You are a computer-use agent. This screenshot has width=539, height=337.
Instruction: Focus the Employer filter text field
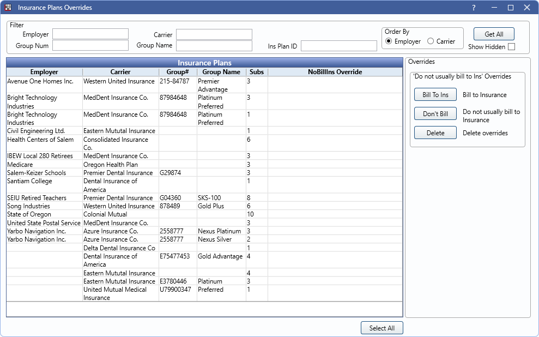click(x=90, y=34)
